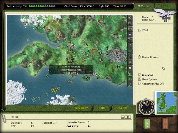Turn Continuous Play Off
The height and width of the screenshot is (133, 178).
[x=153, y=84]
